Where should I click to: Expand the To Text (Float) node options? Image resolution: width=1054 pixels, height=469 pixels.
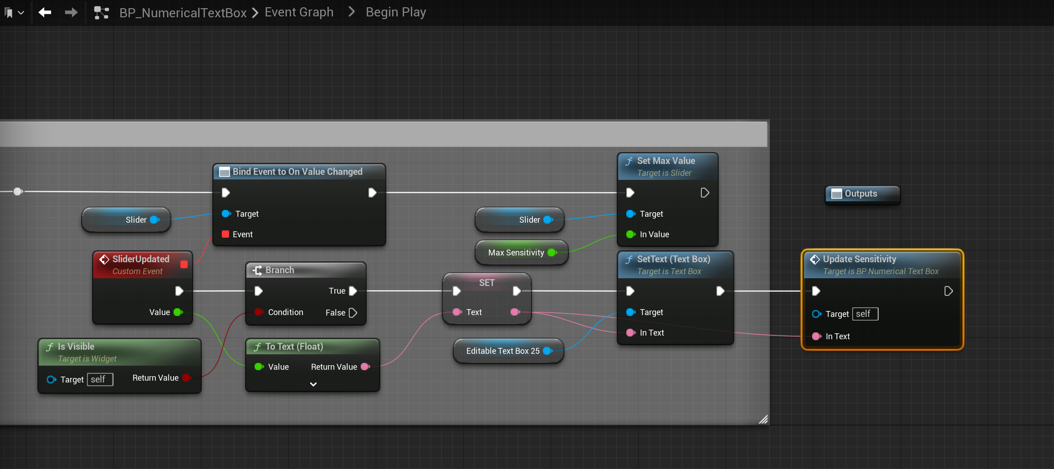point(313,384)
